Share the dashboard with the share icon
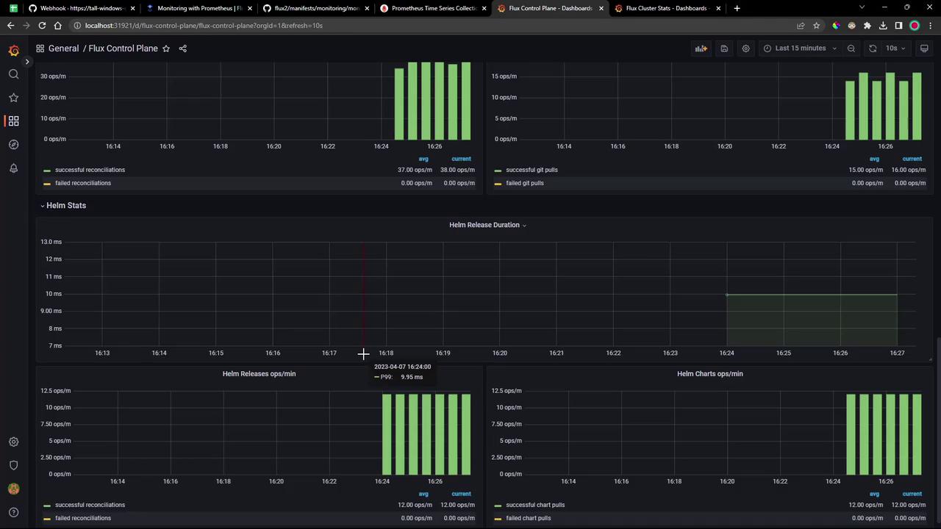Image resolution: width=941 pixels, height=529 pixels. pyautogui.click(x=183, y=48)
